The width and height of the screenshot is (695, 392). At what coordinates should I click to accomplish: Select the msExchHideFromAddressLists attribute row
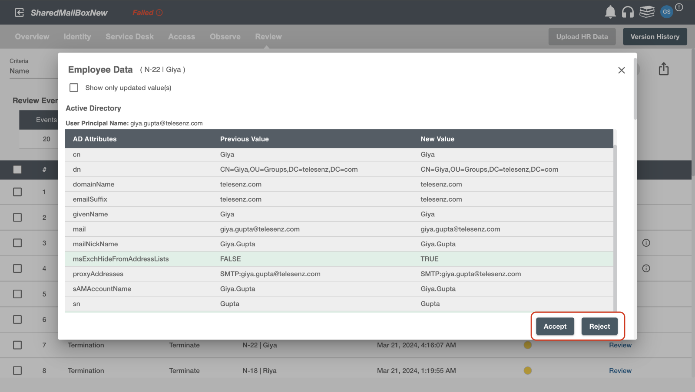pyautogui.click(x=339, y=259)
